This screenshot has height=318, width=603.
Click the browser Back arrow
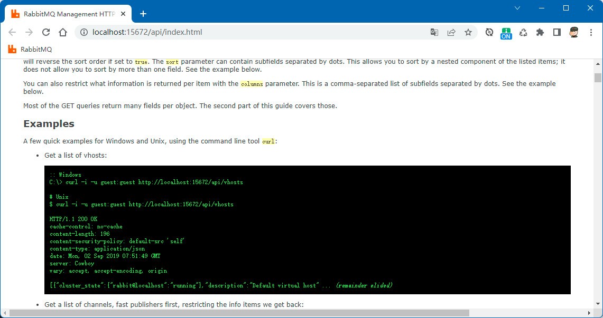coord(12,32)
